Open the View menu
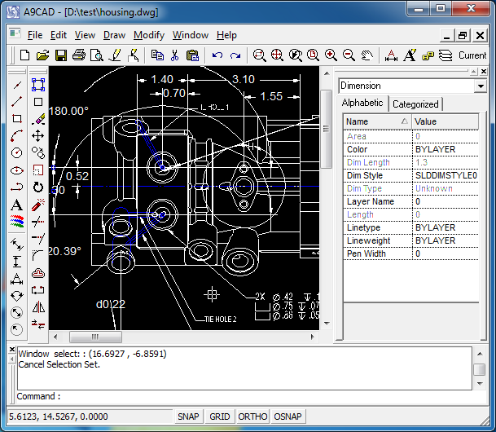Image resolution: width=496 pixels, height=432 pixels. 85,35
